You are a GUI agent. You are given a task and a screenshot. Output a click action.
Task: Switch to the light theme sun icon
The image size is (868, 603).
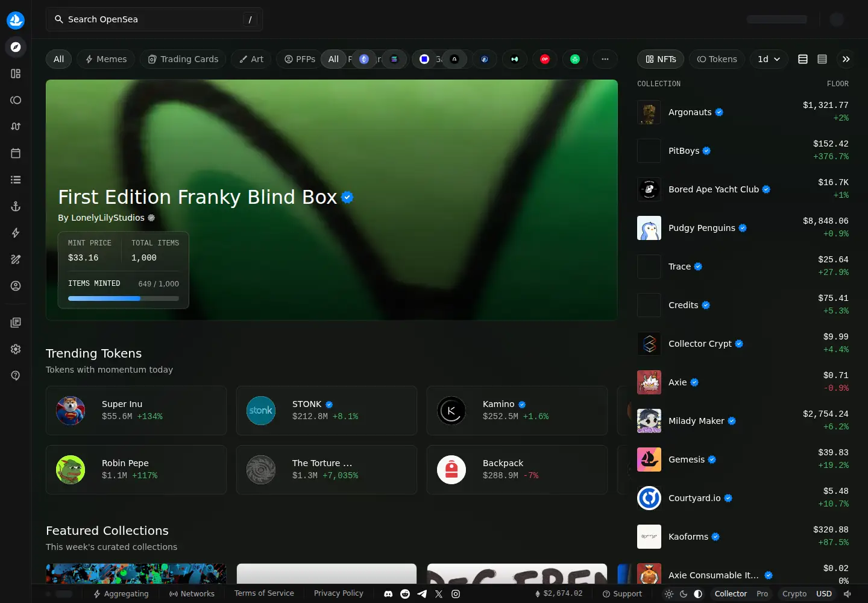coord(669,594)
